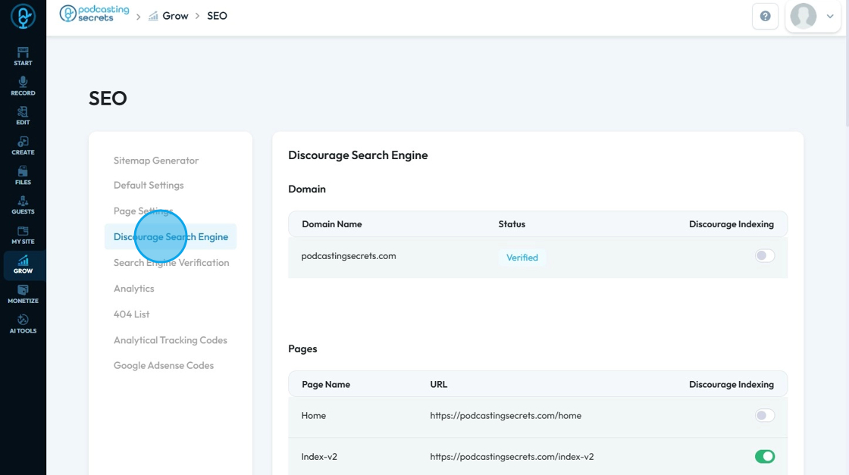
Task: Open the Monetize section icon
Action: point(23,294)
